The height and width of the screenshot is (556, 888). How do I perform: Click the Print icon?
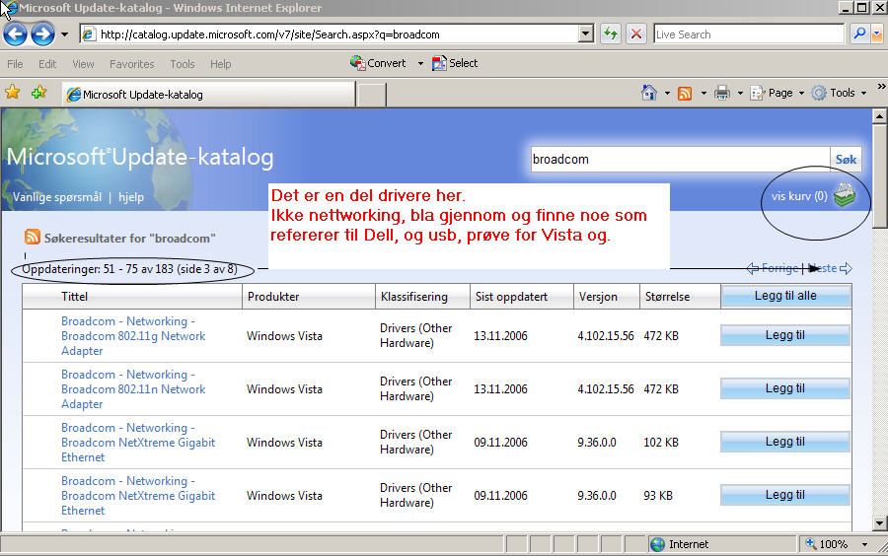pyautogui.click(x=722, y=93)
